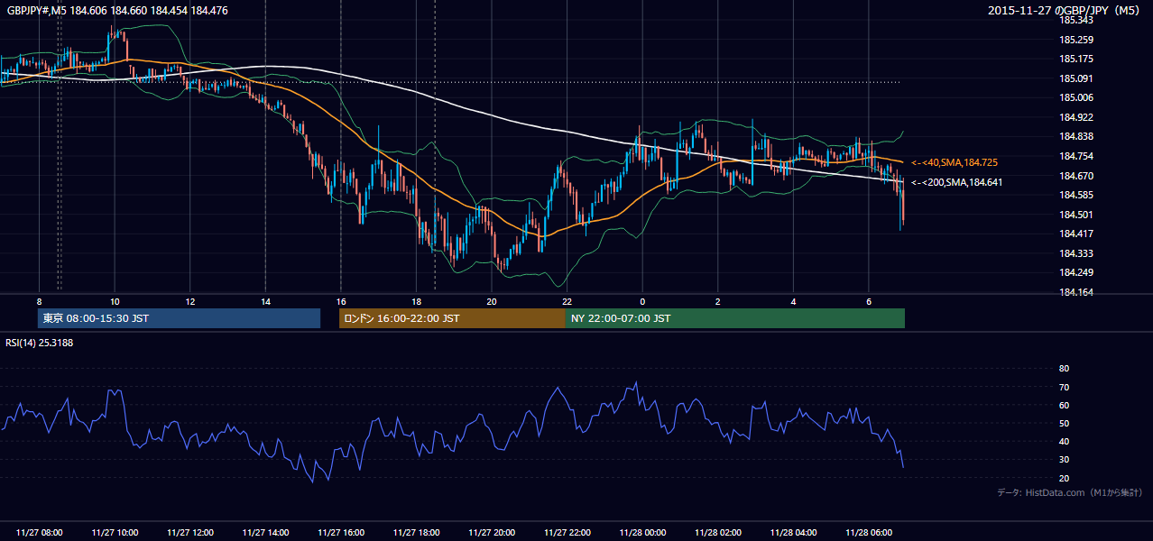Click the 11/27 22:00 time label
This screenshot has width=1153, height=541.
tap(567, 533)
